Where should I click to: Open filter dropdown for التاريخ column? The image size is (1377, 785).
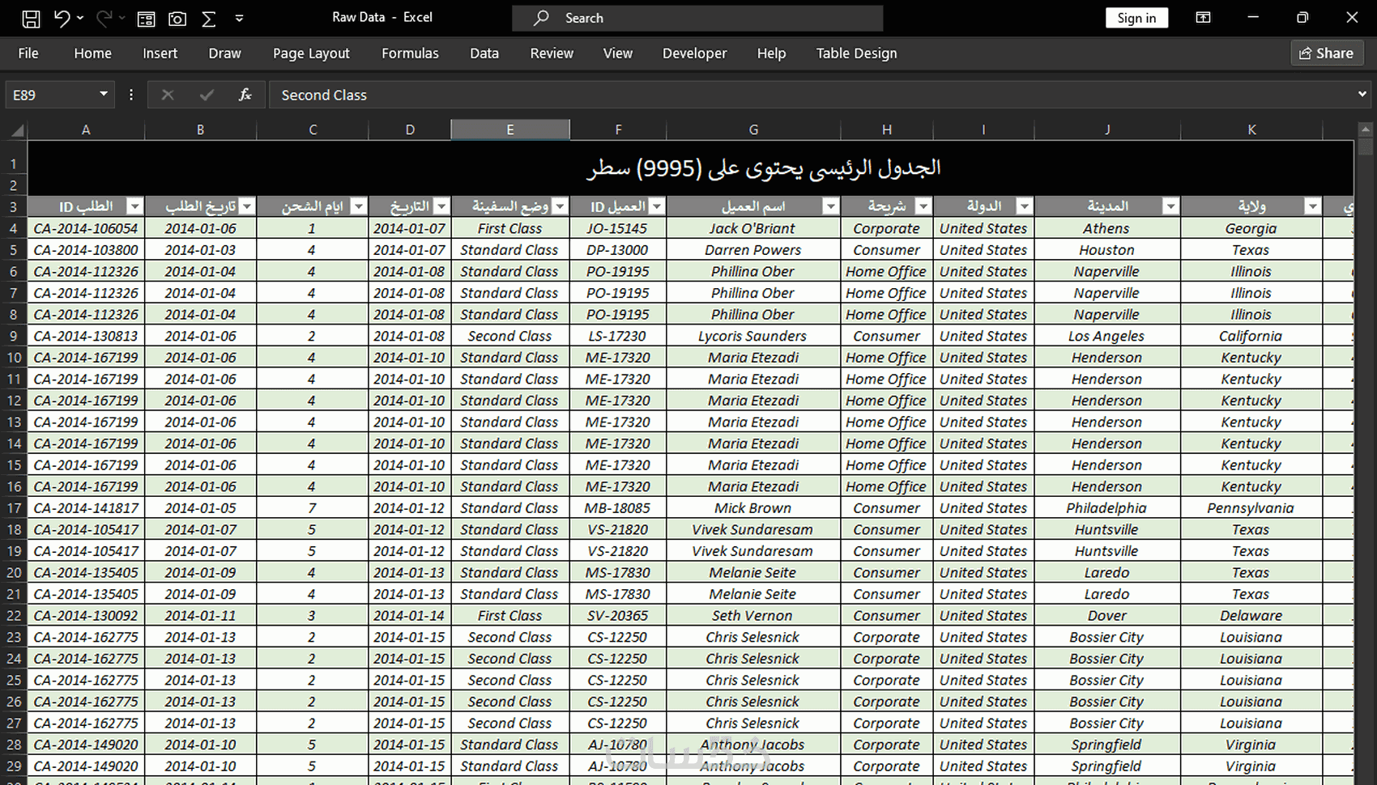pyautogui.click(x=441, y=206)
